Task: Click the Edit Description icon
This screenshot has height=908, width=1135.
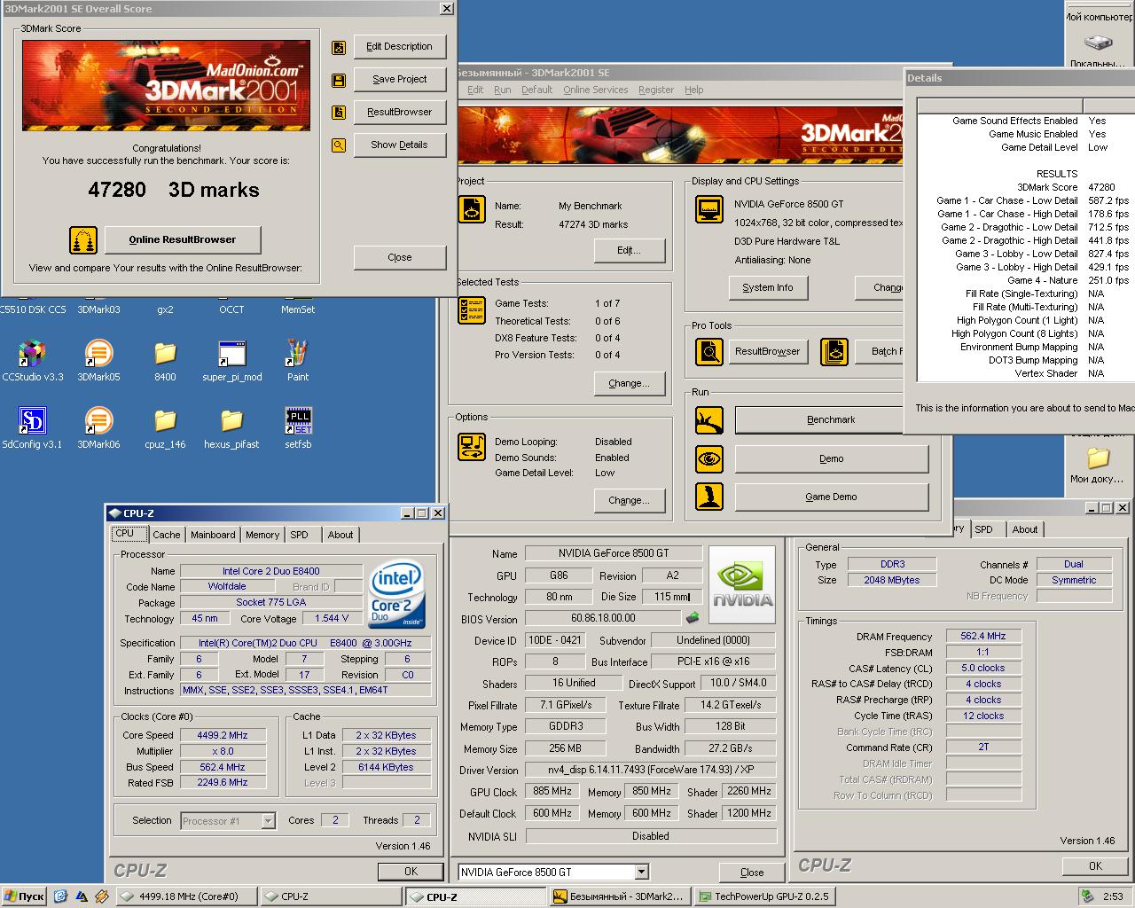Action: tap(339, 48)
